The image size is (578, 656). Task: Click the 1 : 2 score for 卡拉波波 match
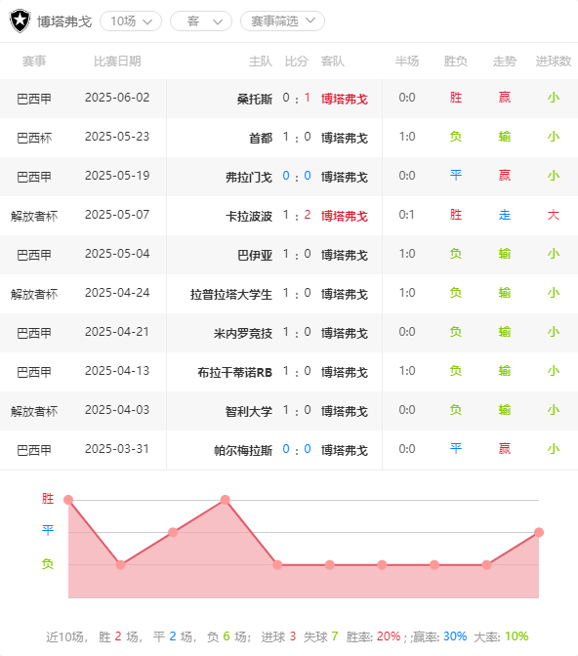point(297,215)
